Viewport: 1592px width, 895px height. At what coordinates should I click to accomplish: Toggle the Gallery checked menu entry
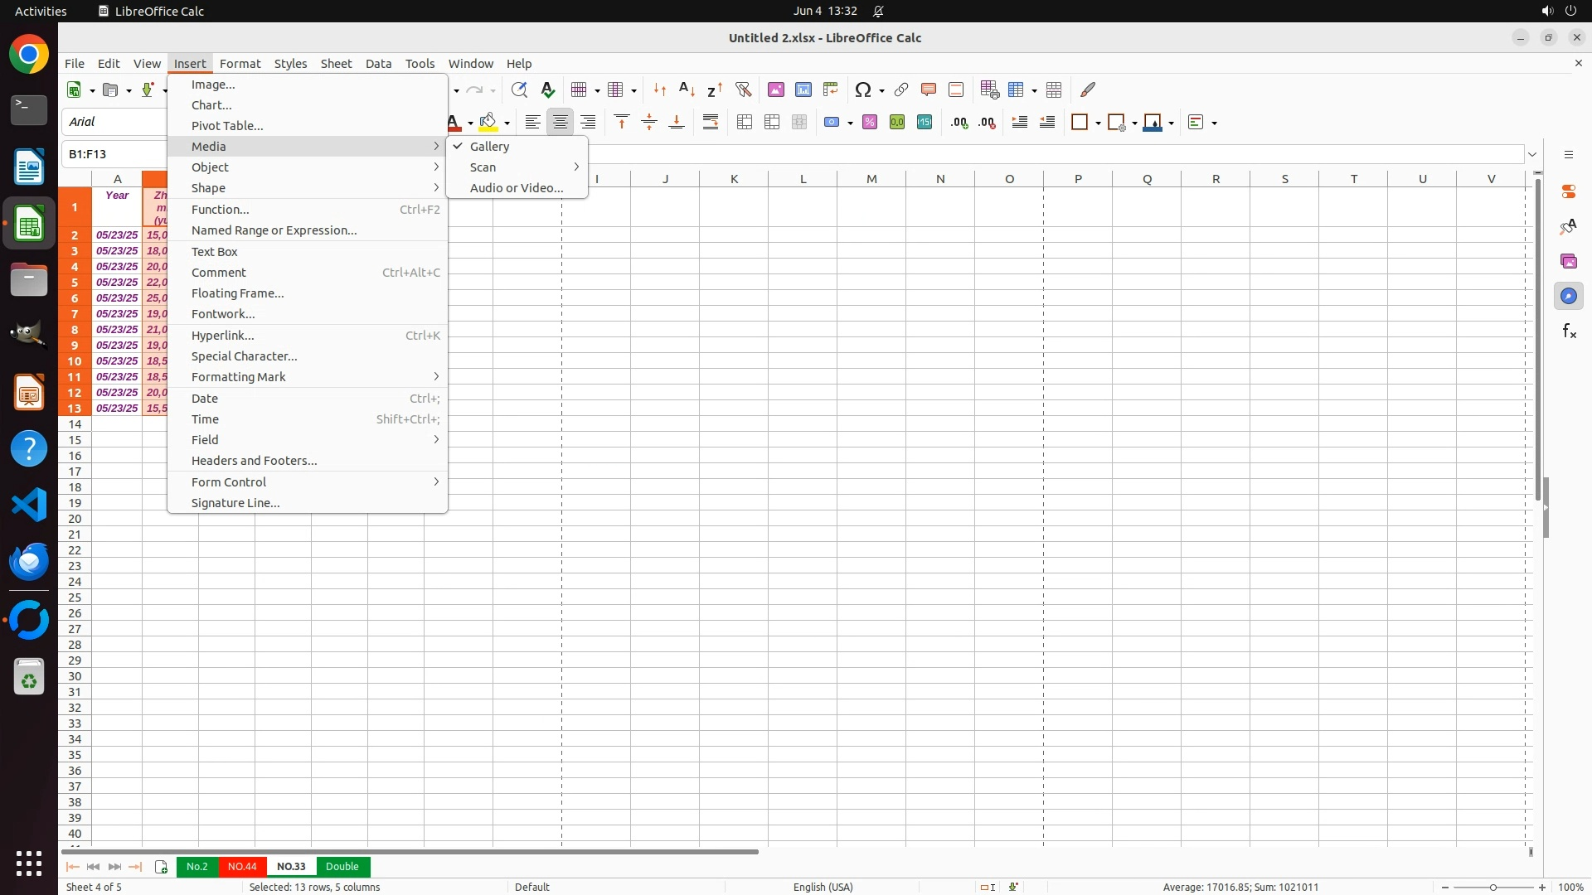click(489, 147)
